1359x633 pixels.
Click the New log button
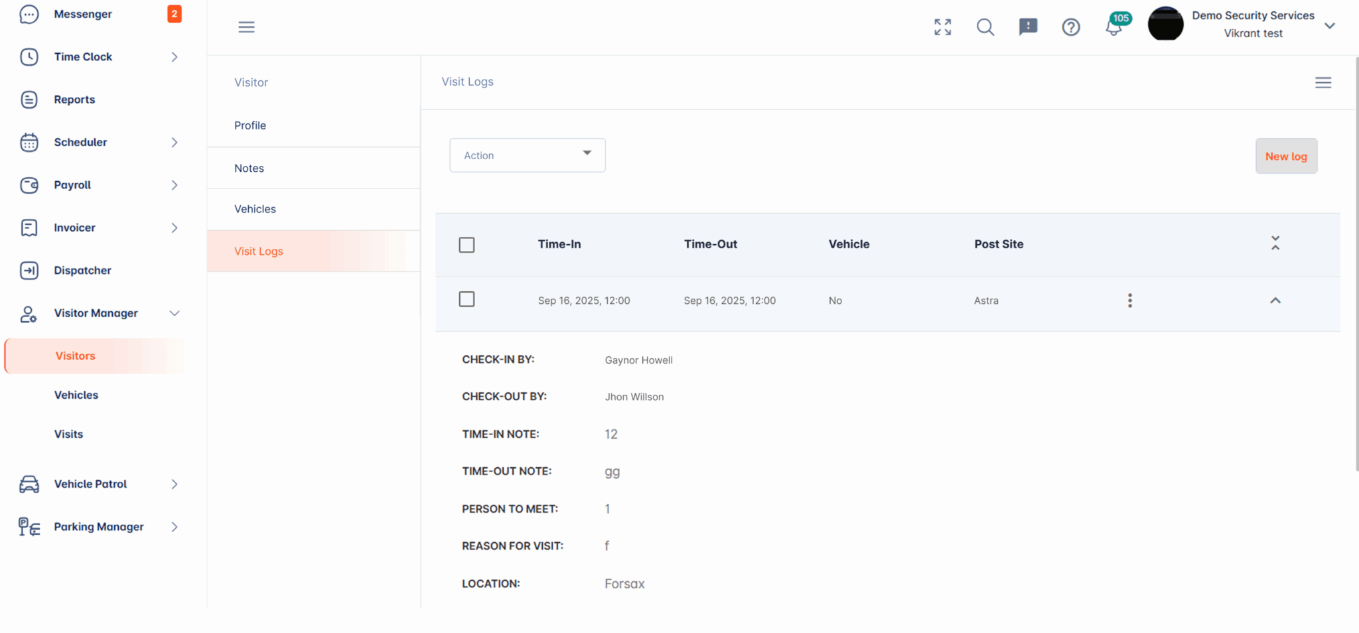1285,156
